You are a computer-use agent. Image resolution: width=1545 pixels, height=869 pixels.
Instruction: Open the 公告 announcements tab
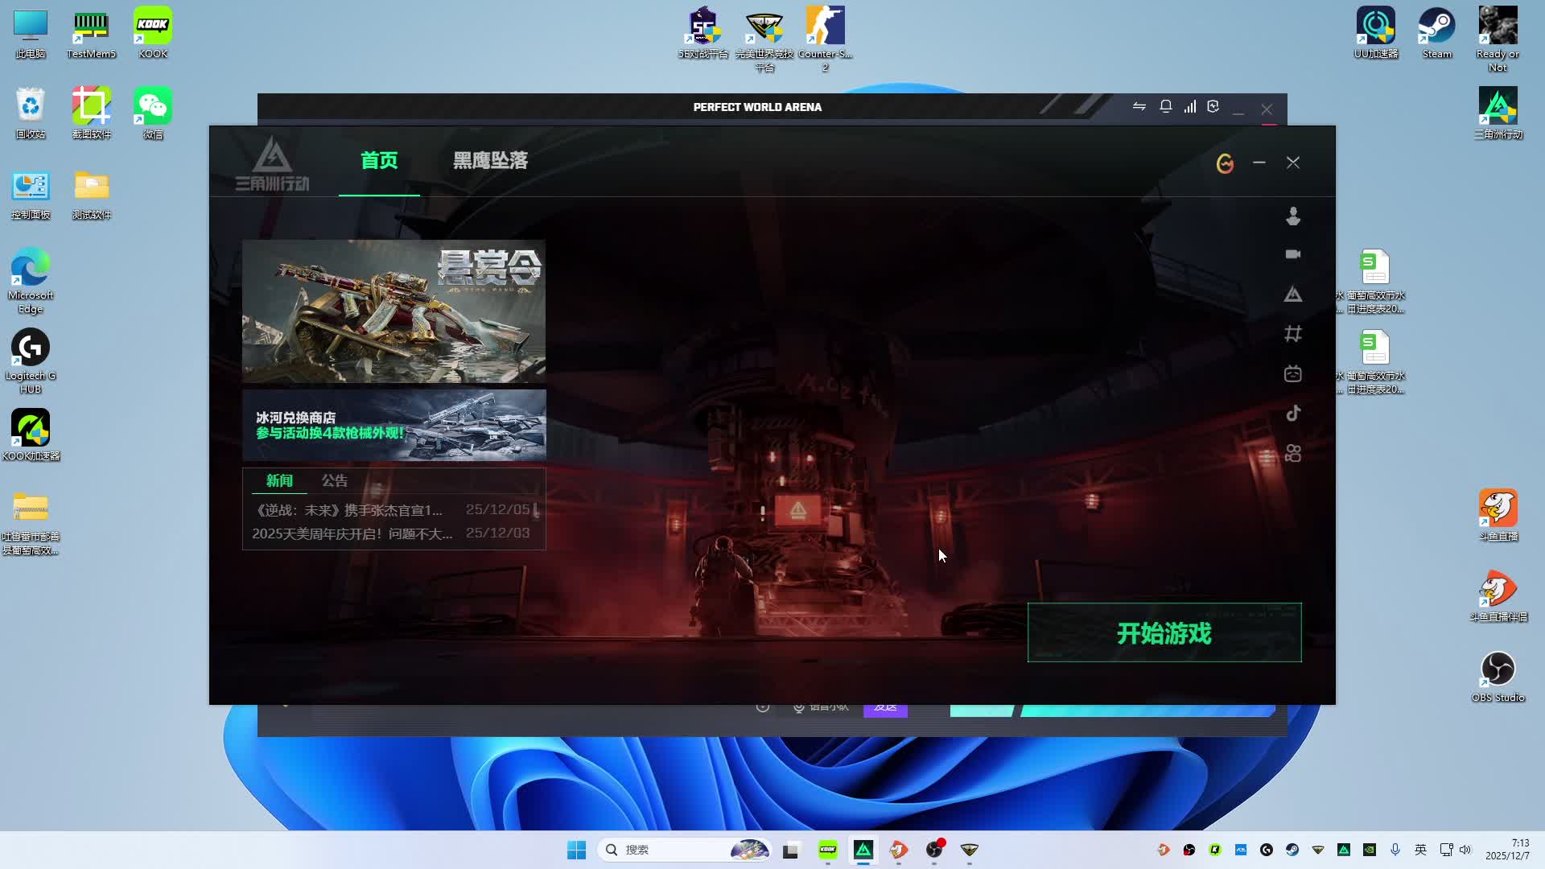[x=335, y=480]
